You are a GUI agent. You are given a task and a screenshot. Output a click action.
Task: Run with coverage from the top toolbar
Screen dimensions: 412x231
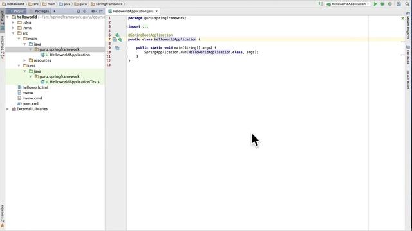[389, 4]
